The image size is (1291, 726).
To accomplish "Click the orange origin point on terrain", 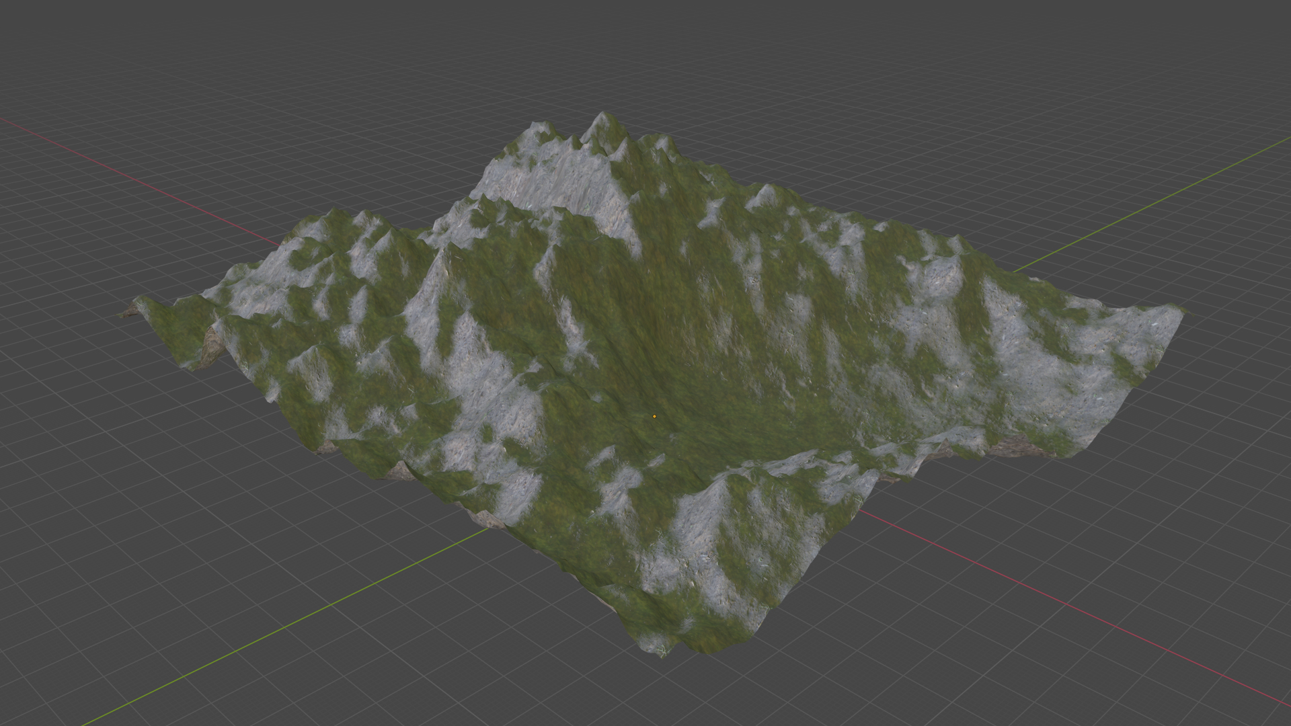I will click(x=654, y=417).
